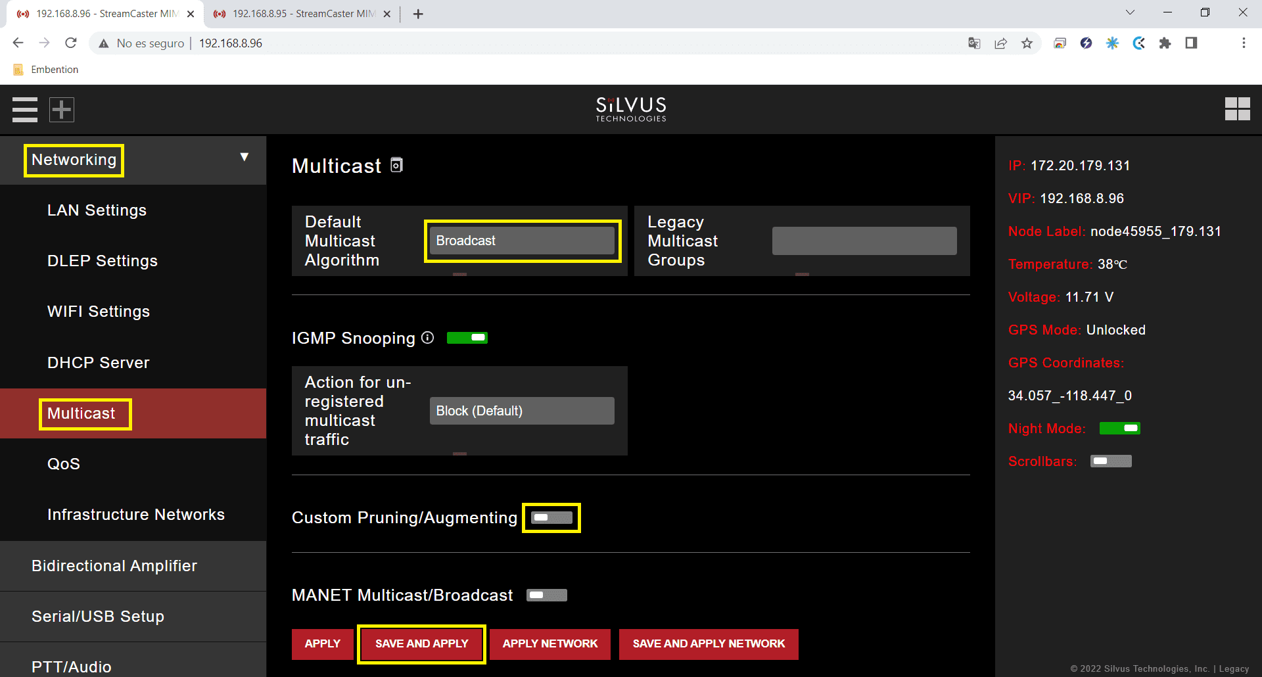Click the IGMP Snooping info icon
1262x677 pixels.
tap(428, 338)
